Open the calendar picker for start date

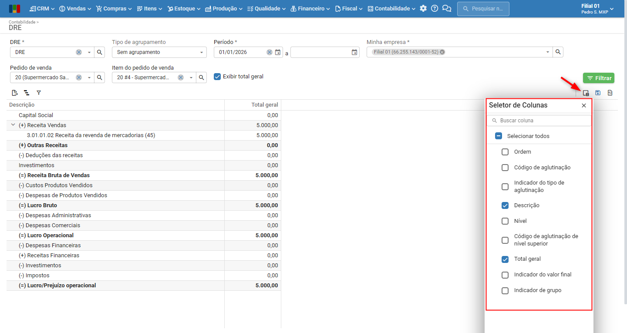278,52
